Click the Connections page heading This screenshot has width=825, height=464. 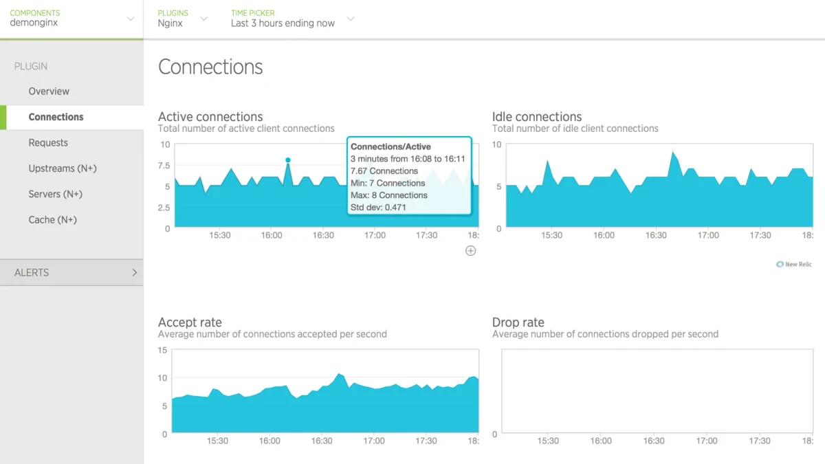point(210,67)
